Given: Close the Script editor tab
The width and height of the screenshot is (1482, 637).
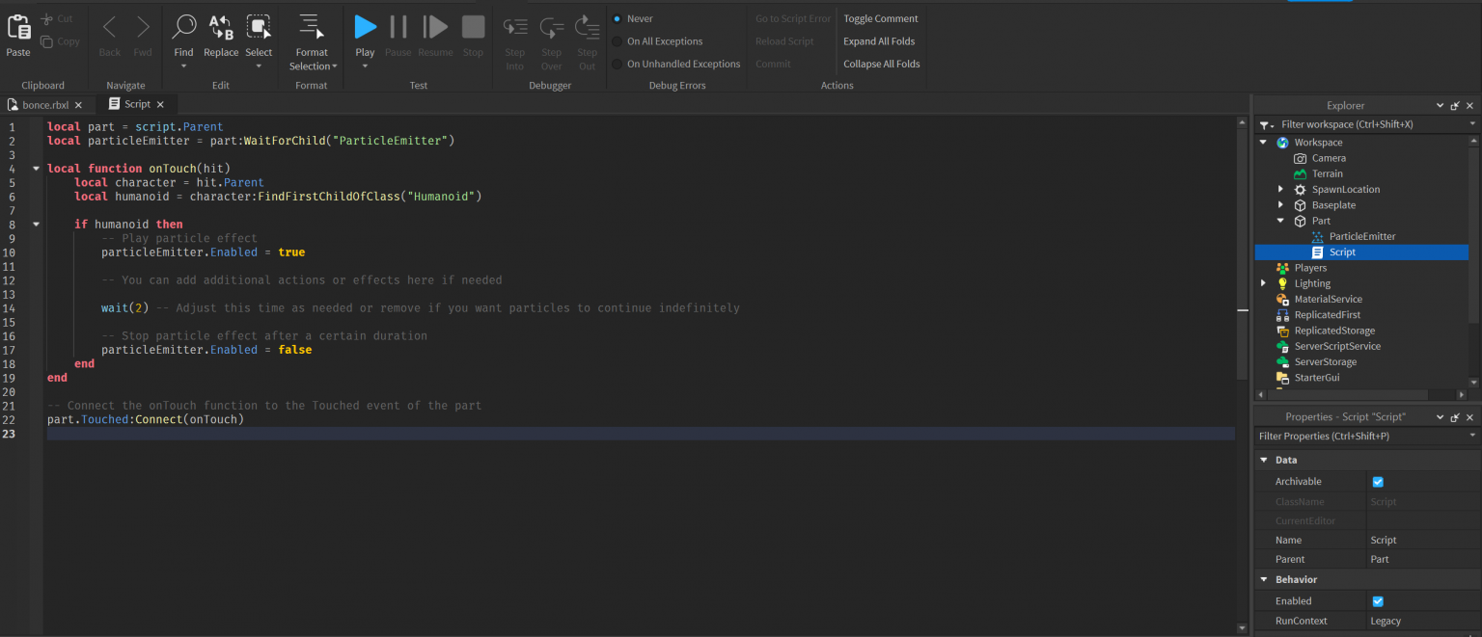Looking at the screenshot, I should coord(160,104).
